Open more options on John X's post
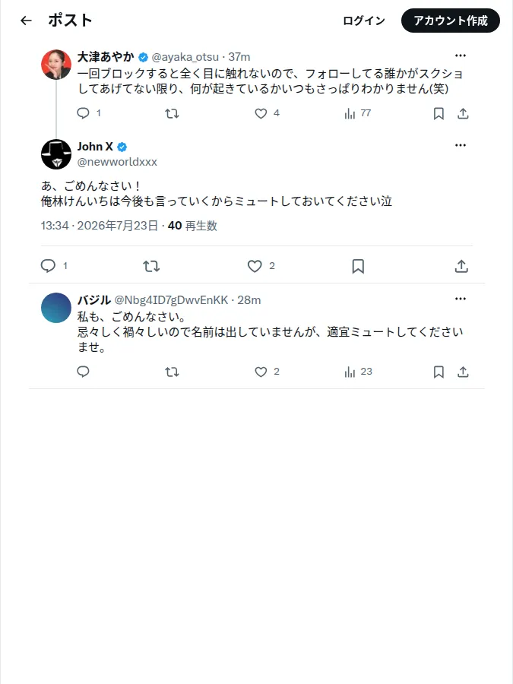 click(461, 145)
